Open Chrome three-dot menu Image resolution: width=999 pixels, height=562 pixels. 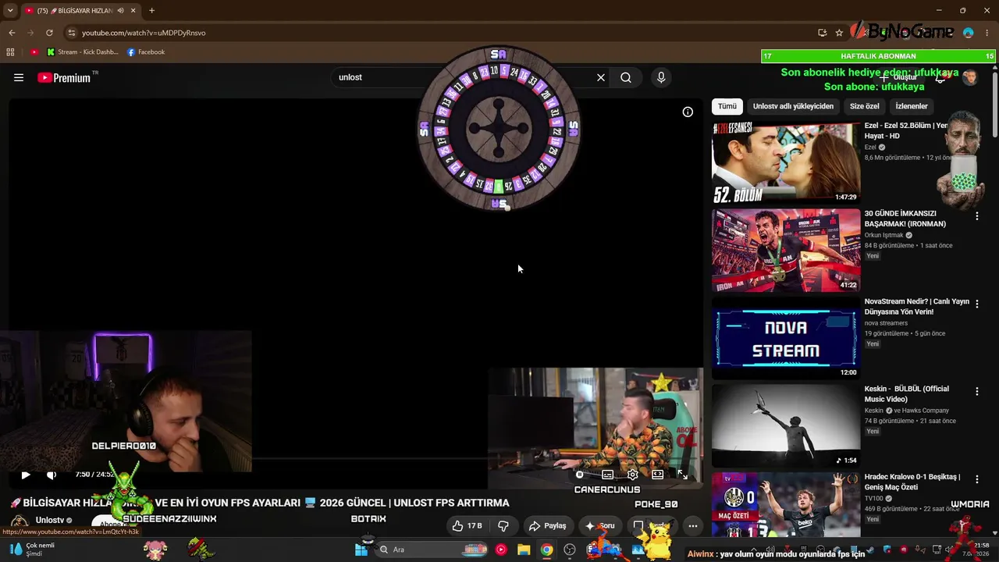987,33
